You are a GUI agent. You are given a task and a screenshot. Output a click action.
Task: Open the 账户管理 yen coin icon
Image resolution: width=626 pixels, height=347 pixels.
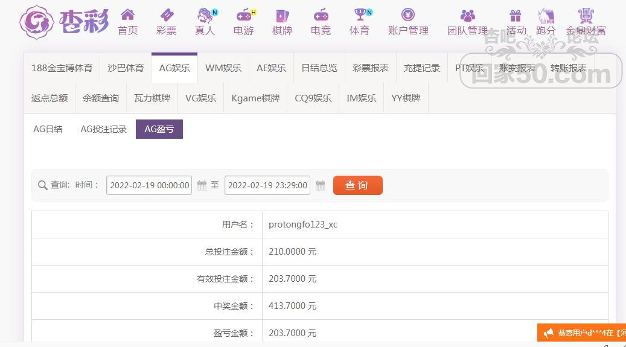click(408, 14)
